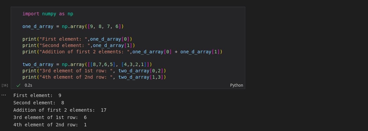This screenshot has height=131, width=368.
Task: Click output '3rd element of 1st row: 6'
Action: coord(50,117)
